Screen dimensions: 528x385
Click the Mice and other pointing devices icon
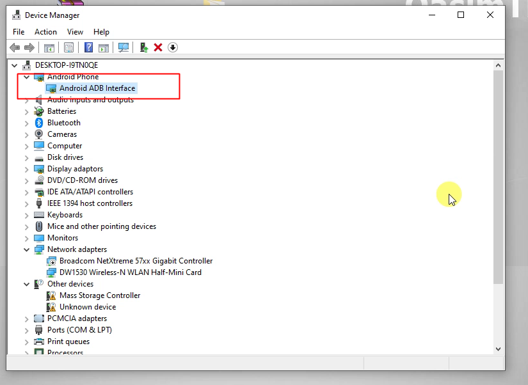(x=39, y=226)
